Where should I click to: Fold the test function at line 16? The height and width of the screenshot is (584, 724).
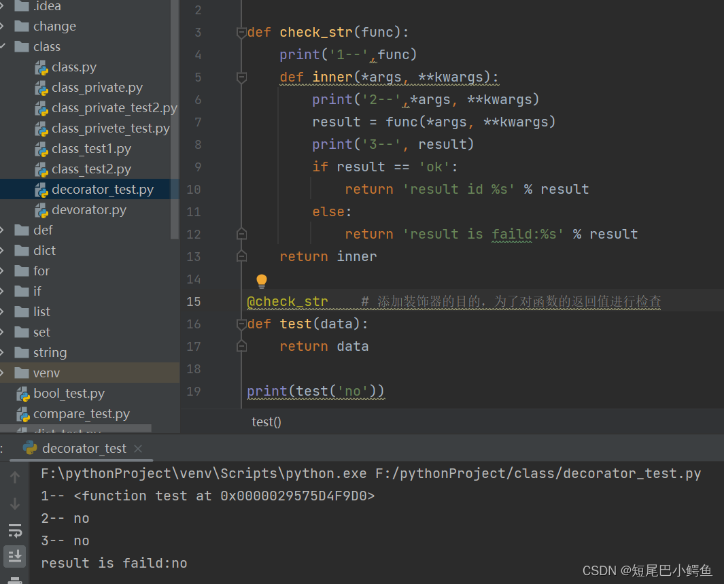241,324
